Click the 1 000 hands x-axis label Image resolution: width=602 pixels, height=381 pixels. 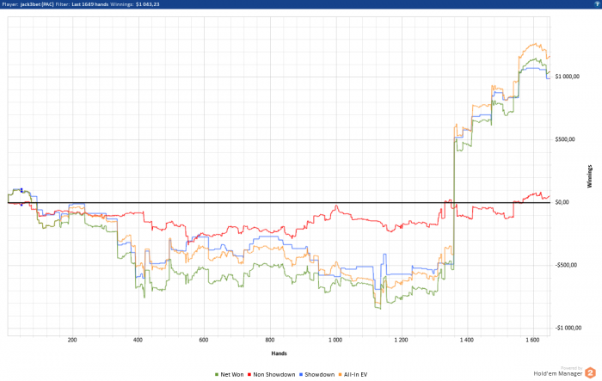click(x=335, y=340)
